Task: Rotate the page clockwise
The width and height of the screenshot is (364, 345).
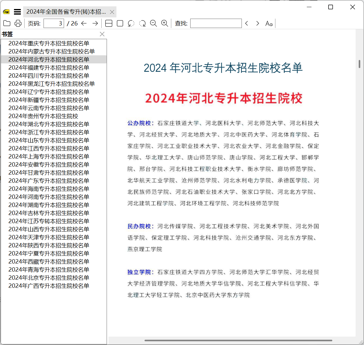Action: [142, 23]
